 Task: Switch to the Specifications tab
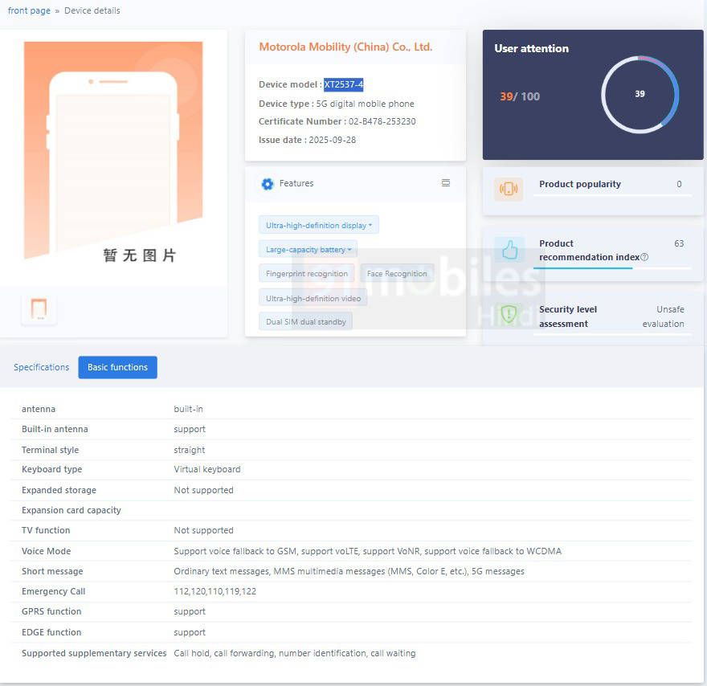pos(42,367)
